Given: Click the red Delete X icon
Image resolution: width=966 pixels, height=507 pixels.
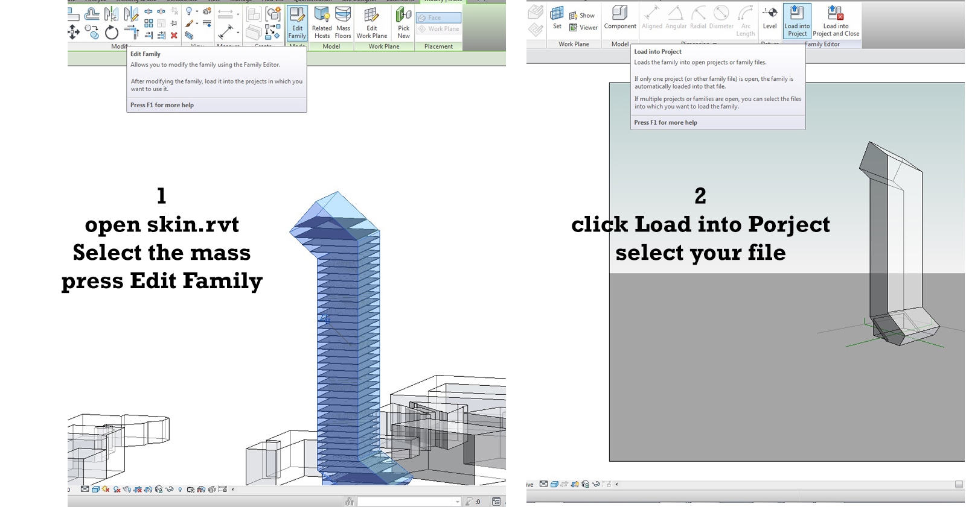Looking at the screenshot, I should 174,36.
